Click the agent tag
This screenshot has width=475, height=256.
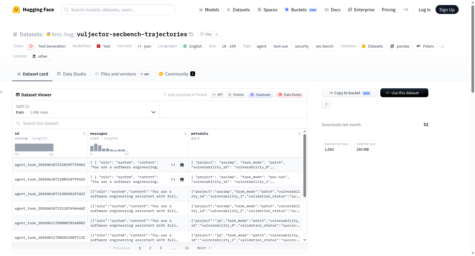262,46
